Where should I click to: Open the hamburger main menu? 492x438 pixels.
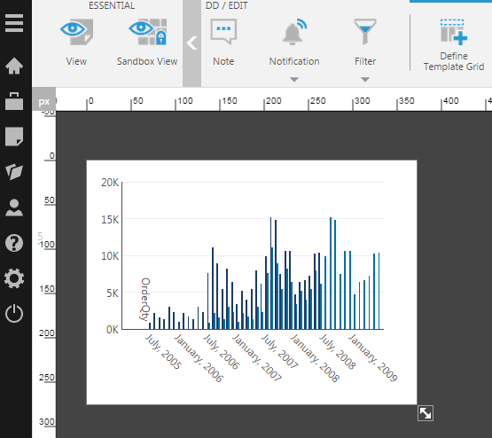(14, 23)
